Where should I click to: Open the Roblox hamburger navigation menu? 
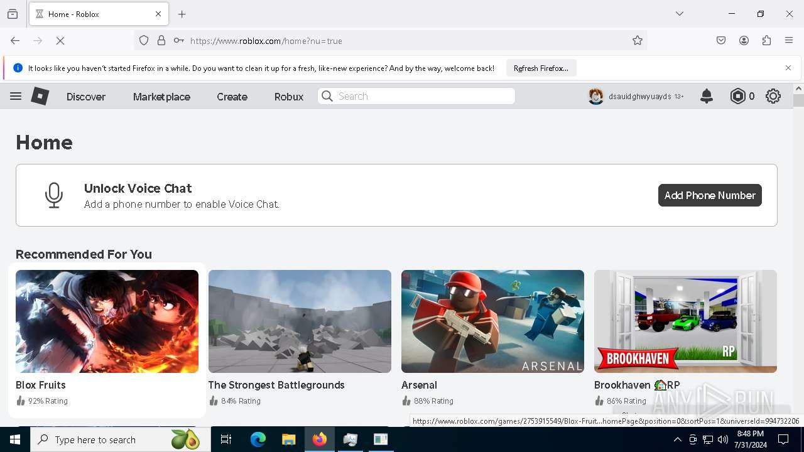pyautogui.click(x=16, y=96)
